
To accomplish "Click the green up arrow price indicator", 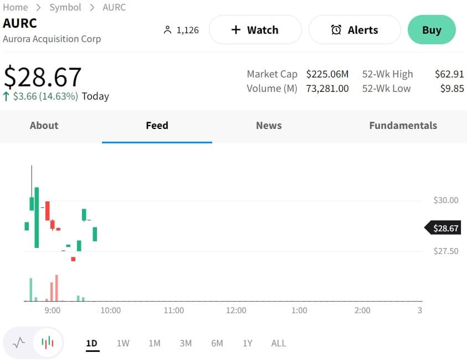I will point(6,96).
